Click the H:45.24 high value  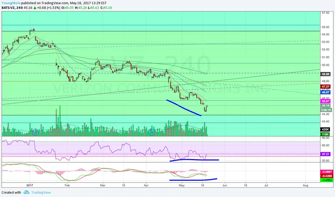coord(81,8)
